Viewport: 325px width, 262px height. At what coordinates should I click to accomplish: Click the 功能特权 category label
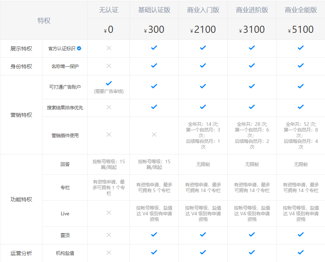[x=21, y=200]
